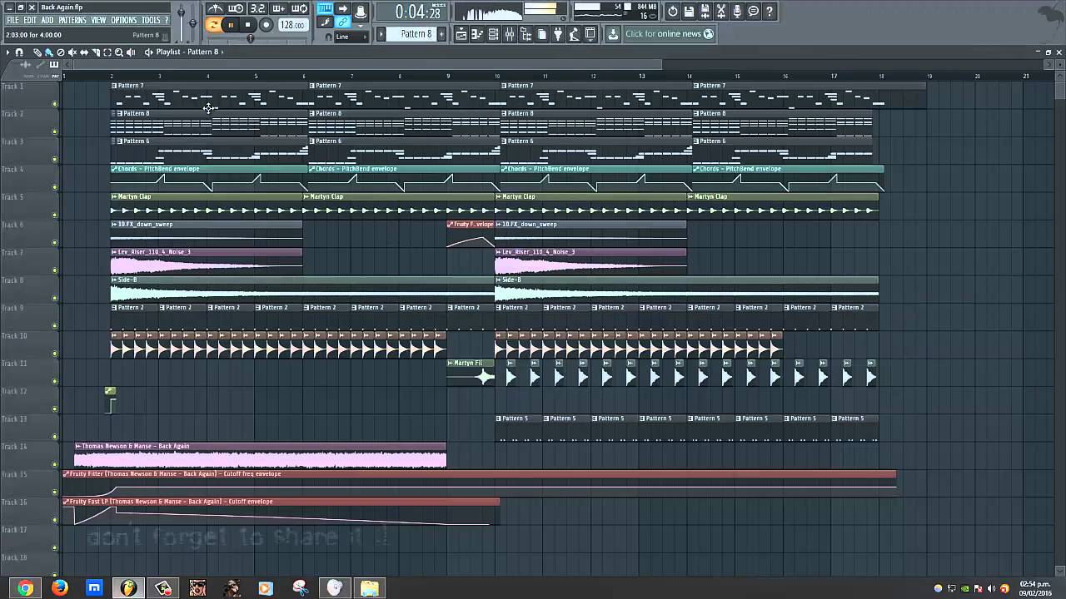Toggle pattern/song mode button
Viewport: 1066px width, 599px height.
[214, 25]
